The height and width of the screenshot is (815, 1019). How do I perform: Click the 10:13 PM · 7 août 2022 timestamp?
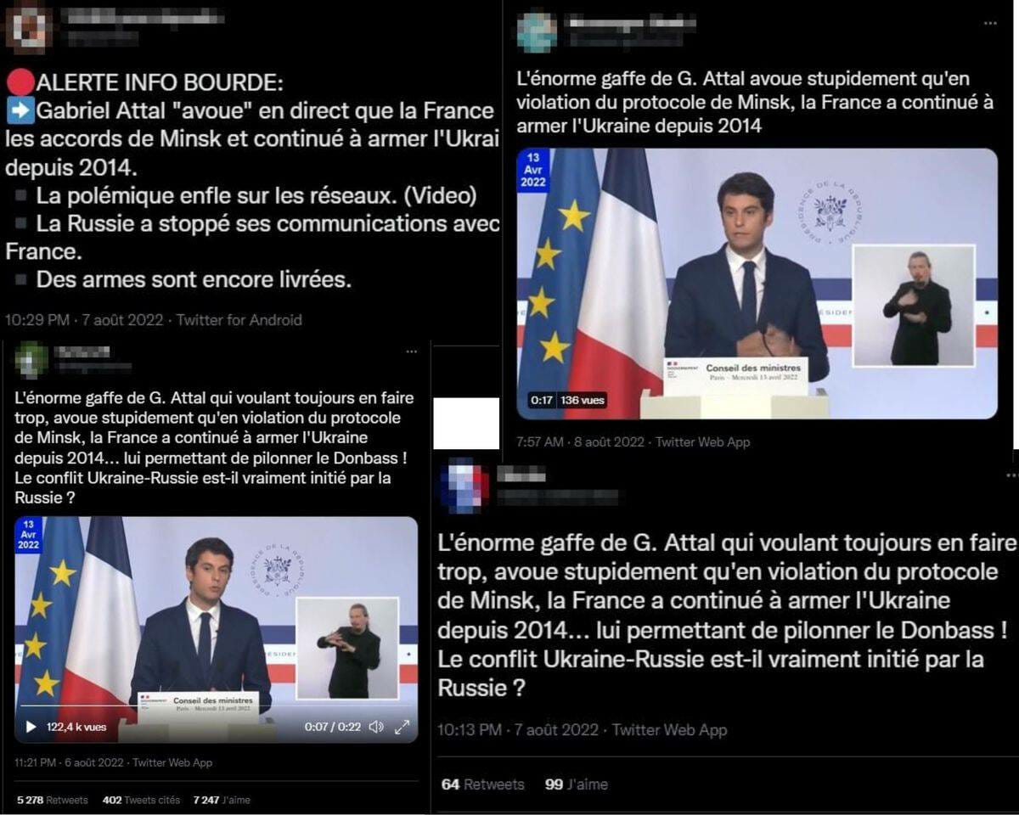(x=518, y=729)
